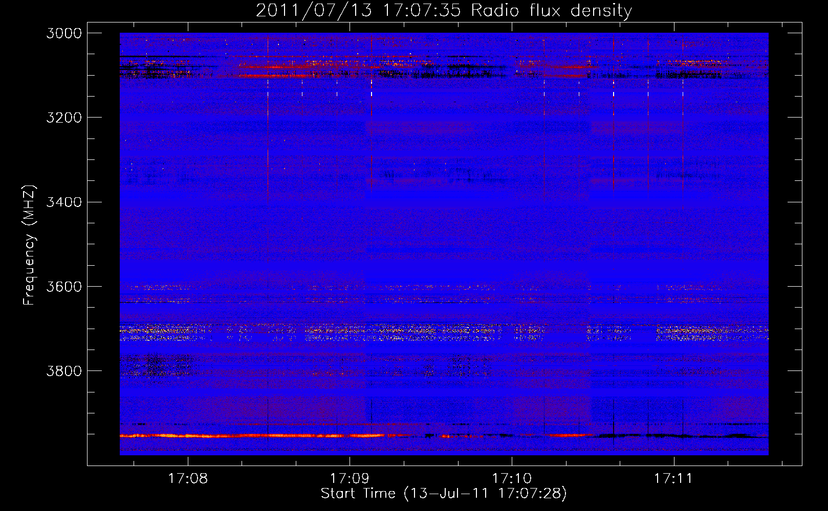Click the 3000 frequency tick label
The height and width of the screenshot is (511, 828).
pos(64,33)
